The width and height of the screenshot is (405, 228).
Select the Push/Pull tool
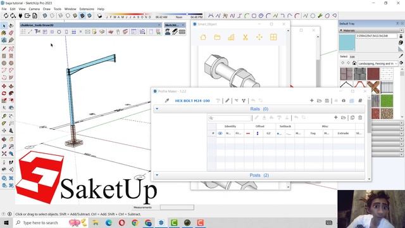[x=11, y=86]
